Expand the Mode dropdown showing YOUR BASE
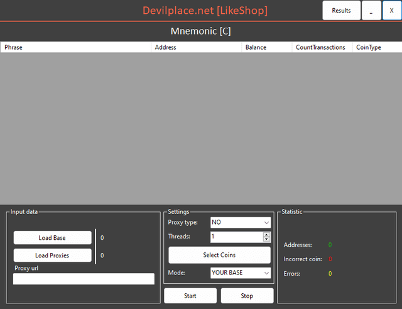This screenshot has height=309, width=402. click(240, 273)
